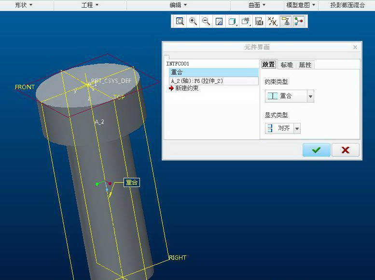Screen dimensions: 375x280
Task: Open the display style cube icon
Action: pyautogui.click(x=232, y=21)
